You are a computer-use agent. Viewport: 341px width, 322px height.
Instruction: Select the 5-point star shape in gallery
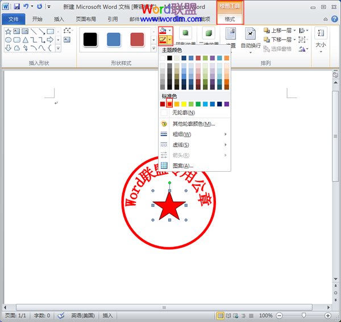tap(8, 31)
